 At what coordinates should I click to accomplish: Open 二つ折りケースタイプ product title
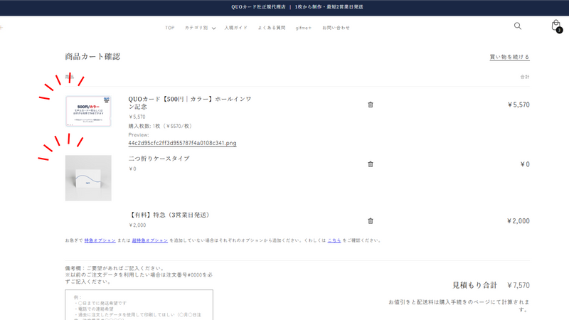pyautogui.click(x=159, y=159)
